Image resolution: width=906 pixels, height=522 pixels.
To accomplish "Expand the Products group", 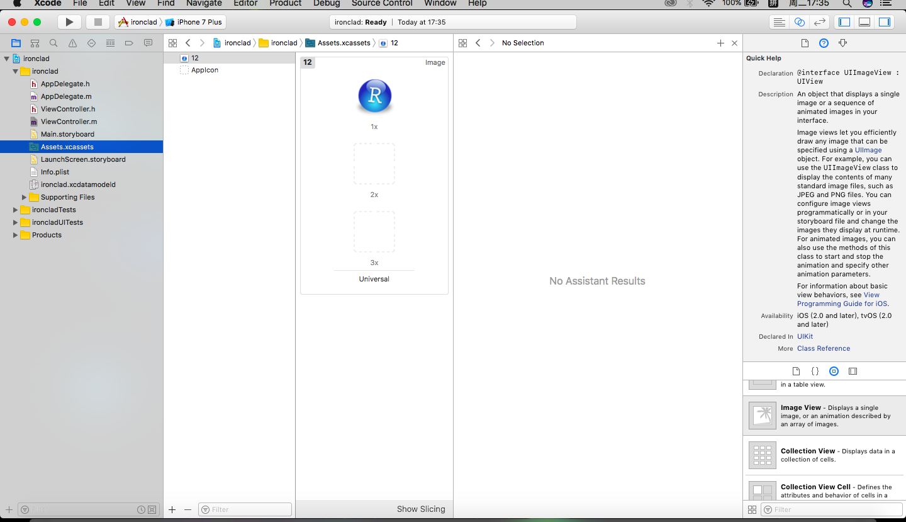I will coord(15,235).
